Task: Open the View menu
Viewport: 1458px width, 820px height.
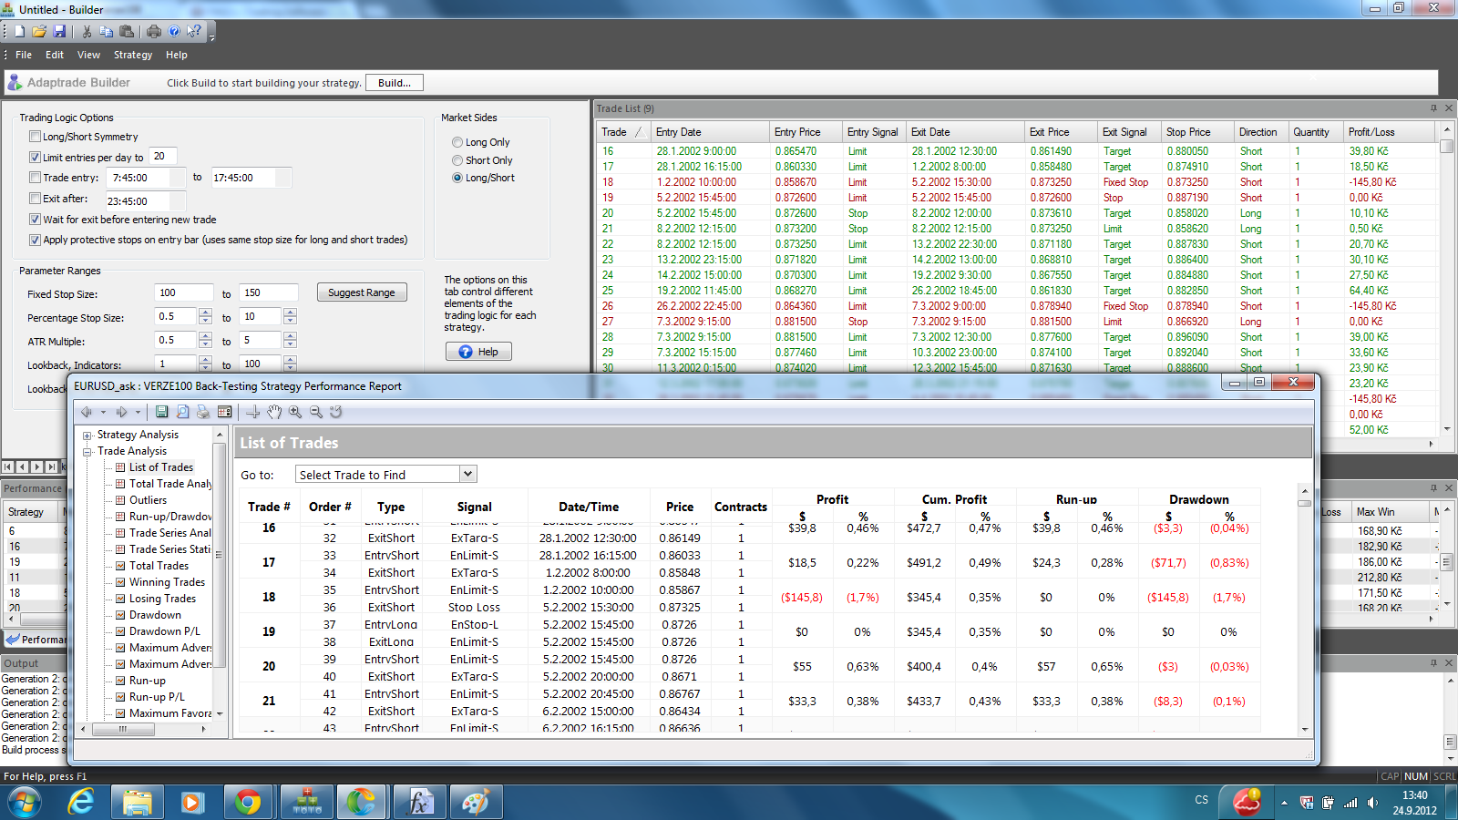Action: point(88,55)
